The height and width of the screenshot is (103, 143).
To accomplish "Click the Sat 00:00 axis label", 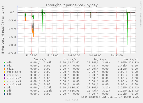I will pos(74,56).
